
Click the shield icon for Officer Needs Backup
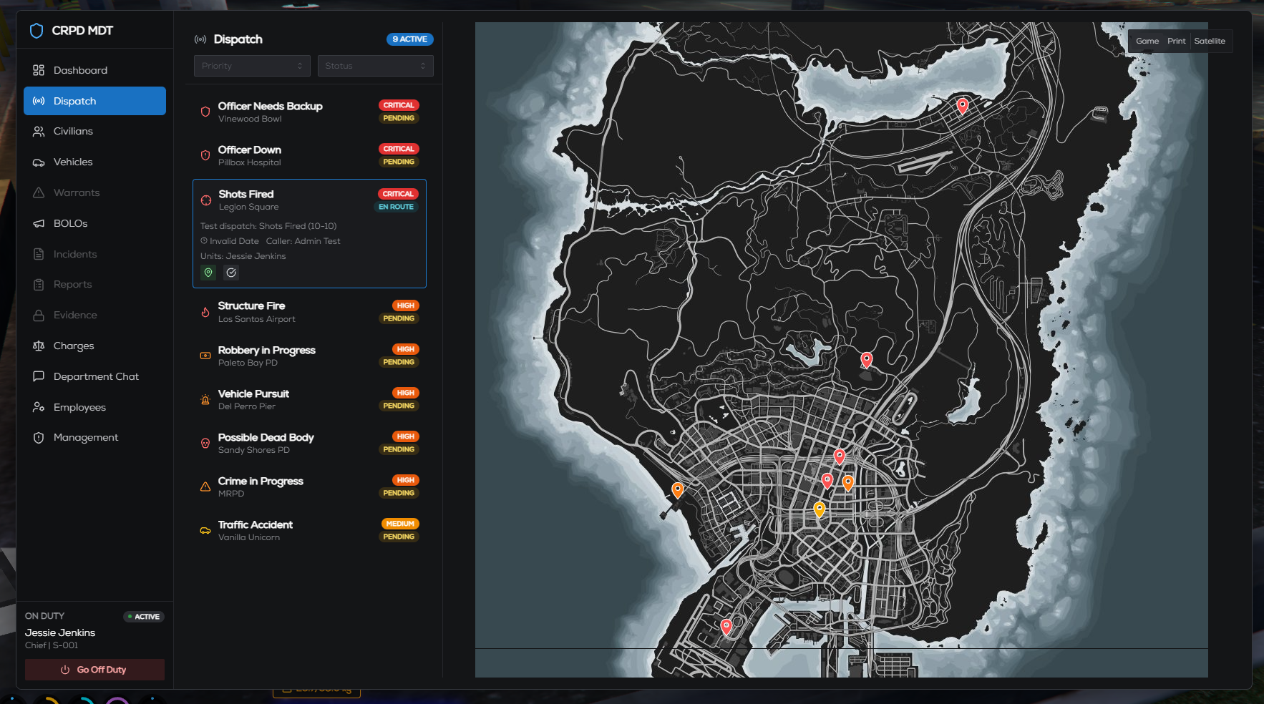pyautogui.click(x=205, y=112)
